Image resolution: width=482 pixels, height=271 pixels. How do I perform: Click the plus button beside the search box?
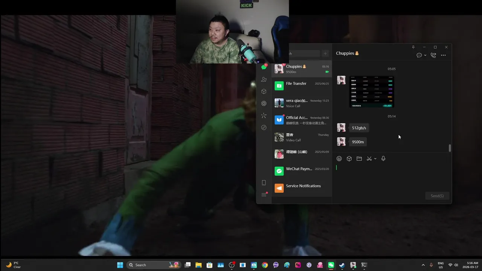[325, 53]
